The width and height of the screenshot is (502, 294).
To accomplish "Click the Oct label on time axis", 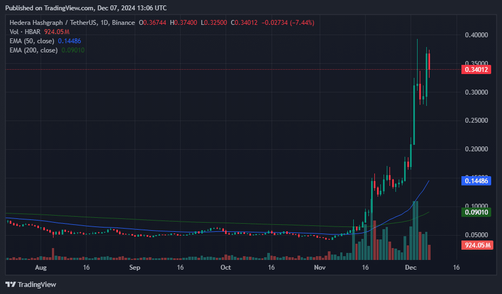I will point(226,268).
